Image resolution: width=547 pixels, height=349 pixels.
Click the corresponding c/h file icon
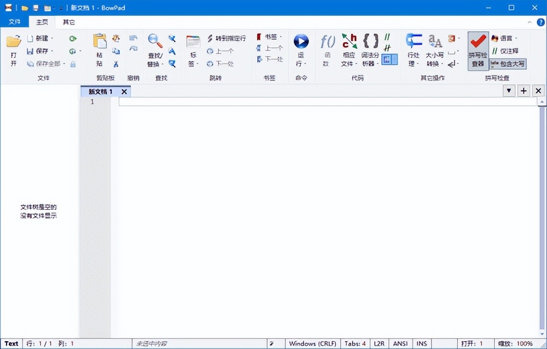pyautogui.click(x=349, y=41)
